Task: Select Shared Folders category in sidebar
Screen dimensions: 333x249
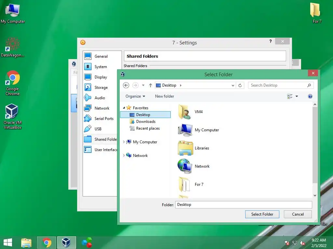Action: (x=100, y=139)
